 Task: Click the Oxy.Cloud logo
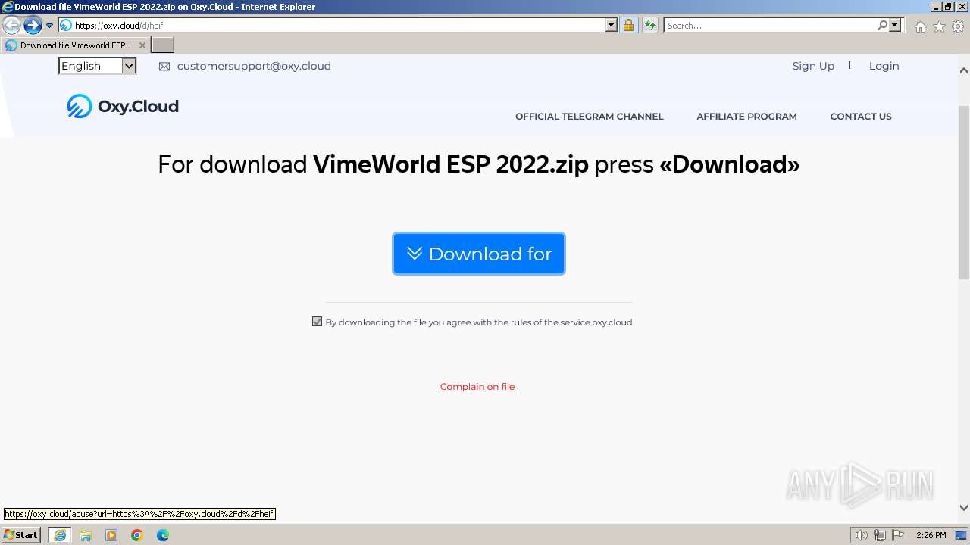(123, 106)
